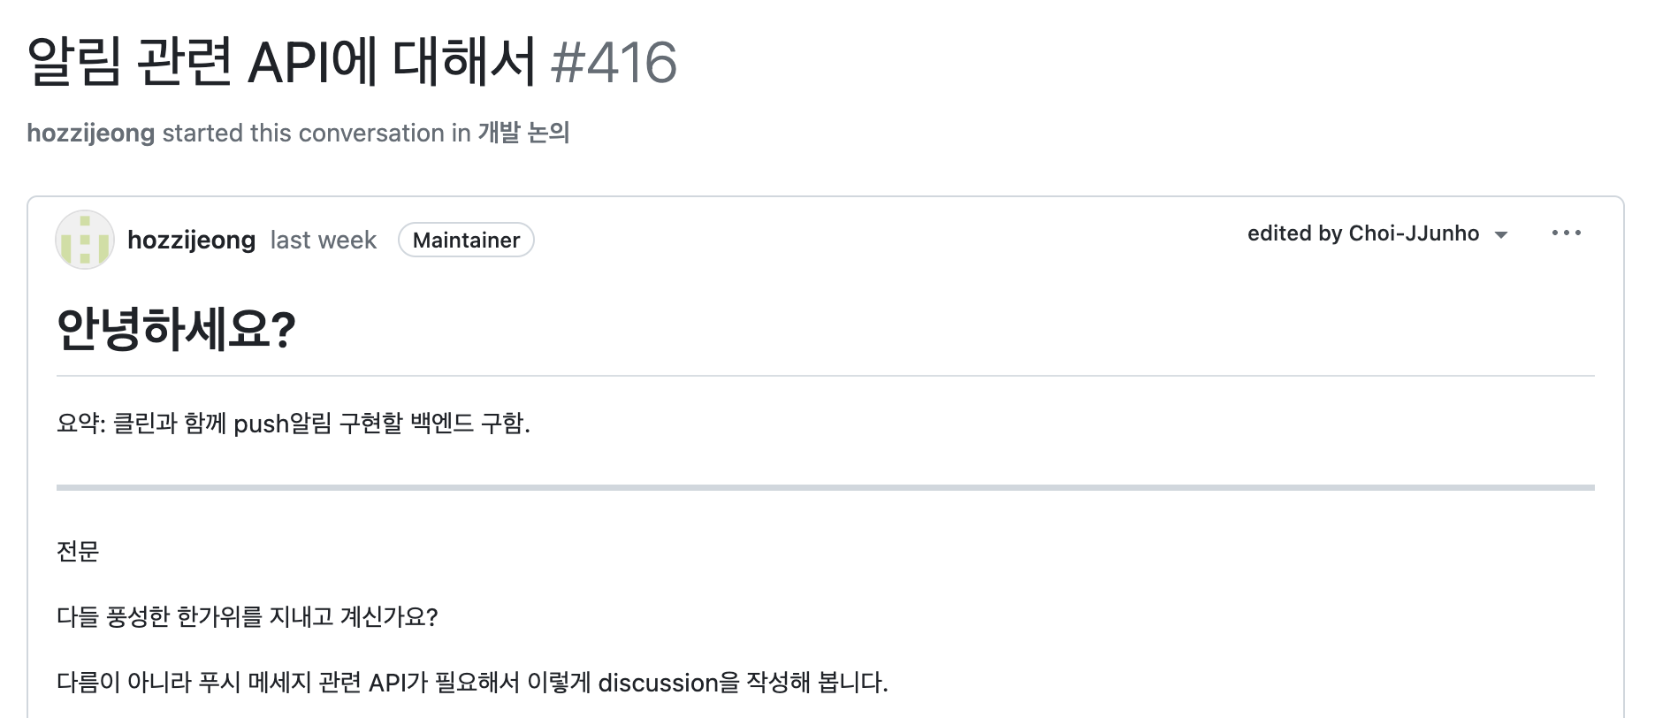The width and height of the screenshot is (1655, 718).
Task: Open the three-dot comment options menu
Action: point(1566,233)
